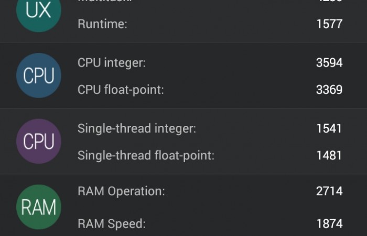Image resolution: width=367 pixels, height=236 pixels.
Task: Tap the cut-off score above 1577
Action: (x=329, y=2)
